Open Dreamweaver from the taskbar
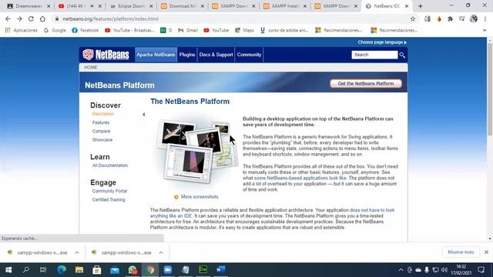Image resolution: width=493 pixels, height=277 pixels. click(x=203, y=270)
